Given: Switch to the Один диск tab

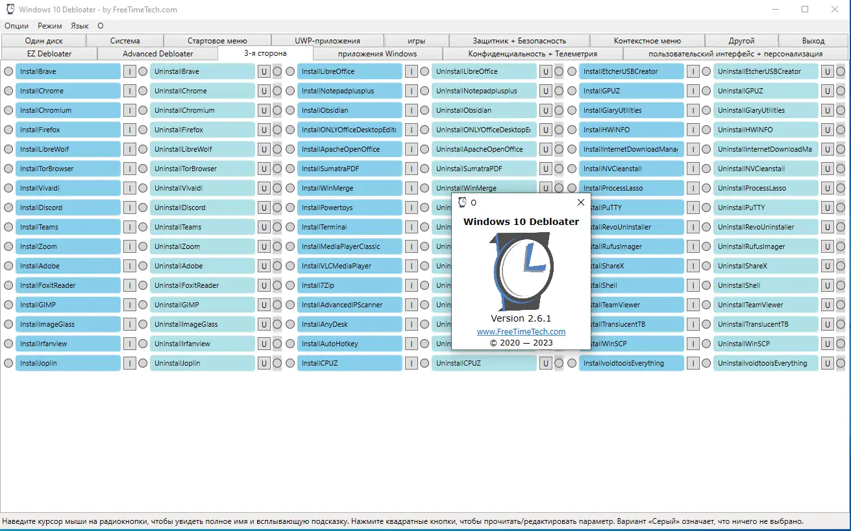Looking at the screenshot, I should click(44, 41).
